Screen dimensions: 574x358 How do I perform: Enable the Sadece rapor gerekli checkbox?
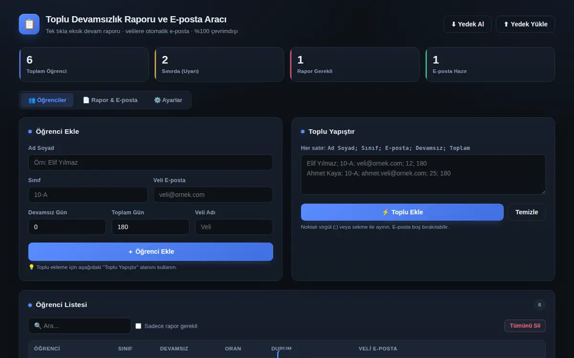tap(139, 326)
